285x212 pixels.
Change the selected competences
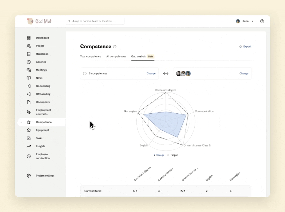coord(151,73)
